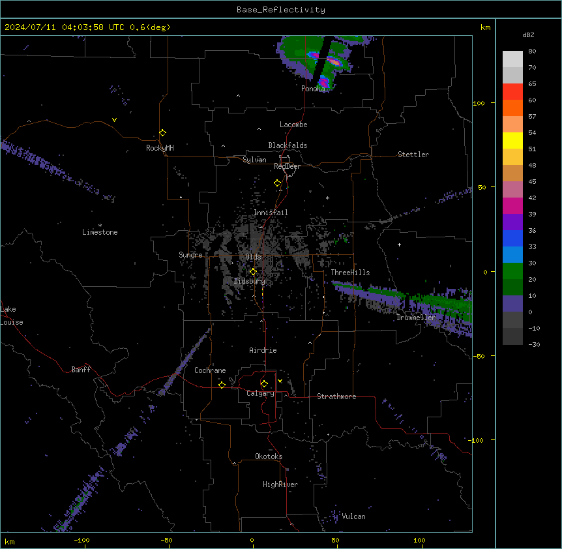Click the Drumheller label

pos(416,318)
